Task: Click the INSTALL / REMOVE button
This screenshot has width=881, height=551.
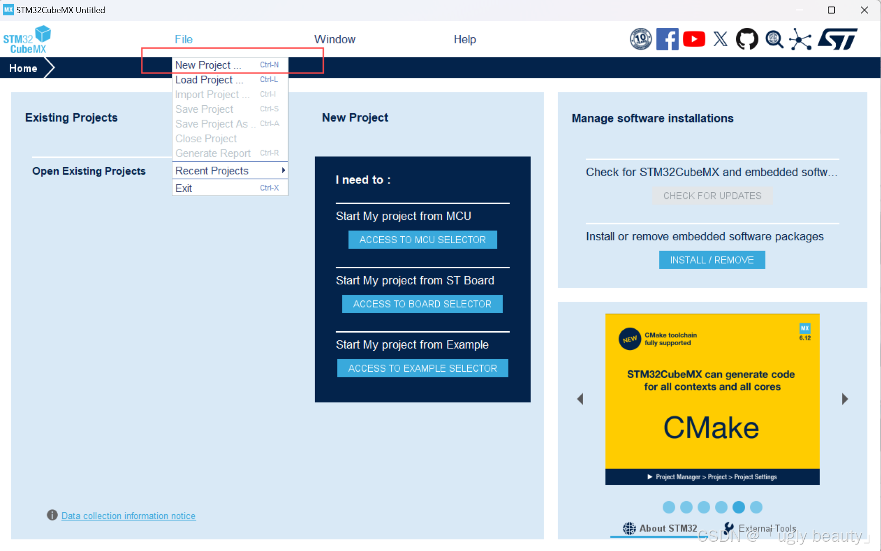Action: (x=712, y=260)
